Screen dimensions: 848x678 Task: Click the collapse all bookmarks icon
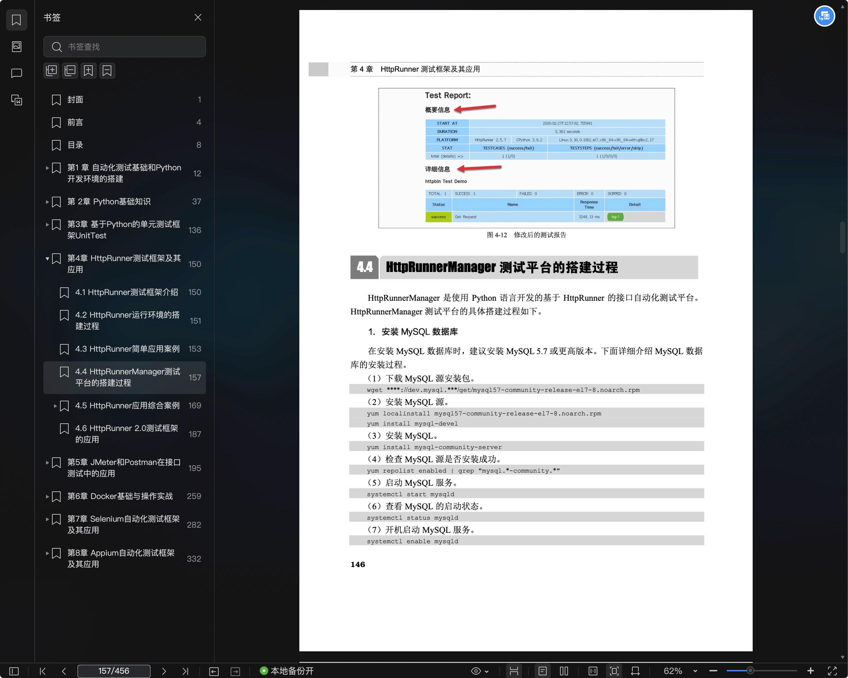click(70, 71)
